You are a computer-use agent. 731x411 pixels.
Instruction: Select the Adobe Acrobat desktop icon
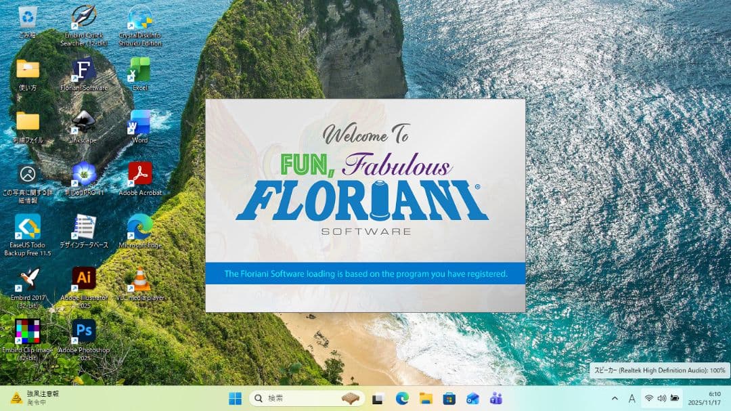tap(140, 174)
